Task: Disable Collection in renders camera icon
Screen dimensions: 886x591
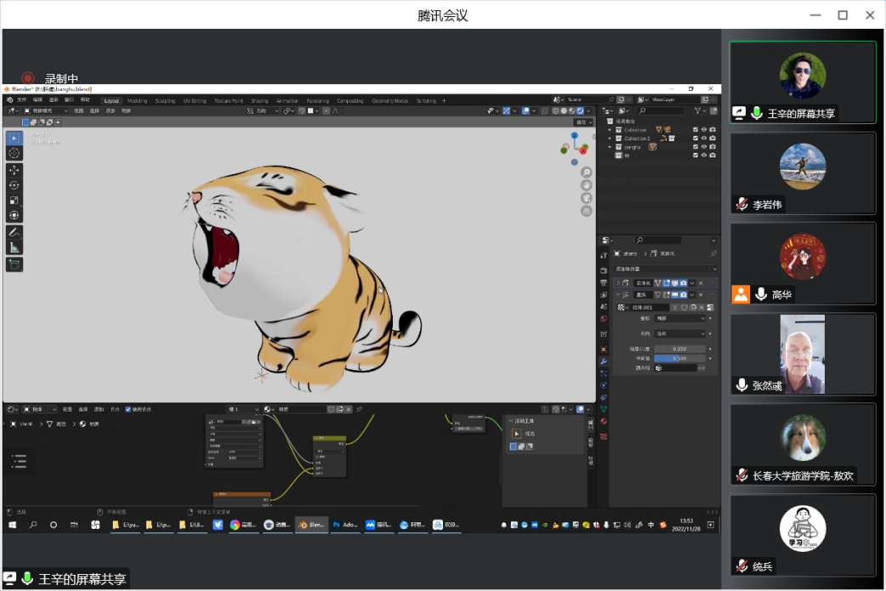Action: pyautogui.click(x=713, y=129)
